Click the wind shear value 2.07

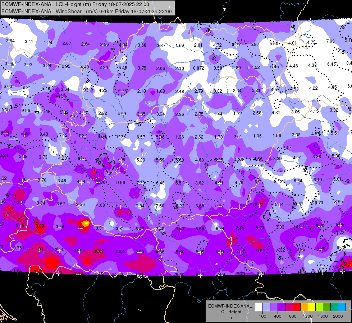(67, 43)
